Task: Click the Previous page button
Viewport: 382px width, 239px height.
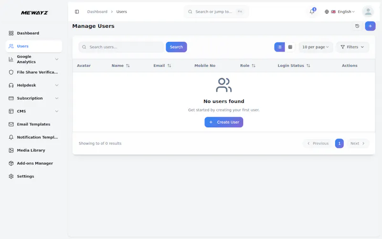Action: tap(318, 143)
